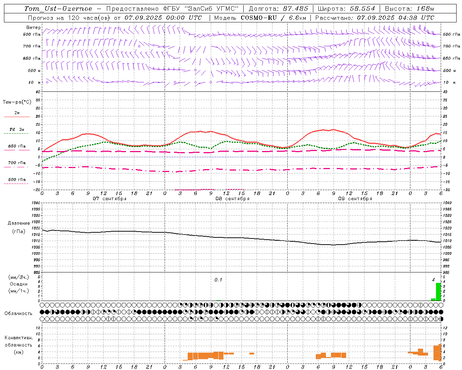Click the Широта: 58.554 latitude value

click(x=346, y=9)
